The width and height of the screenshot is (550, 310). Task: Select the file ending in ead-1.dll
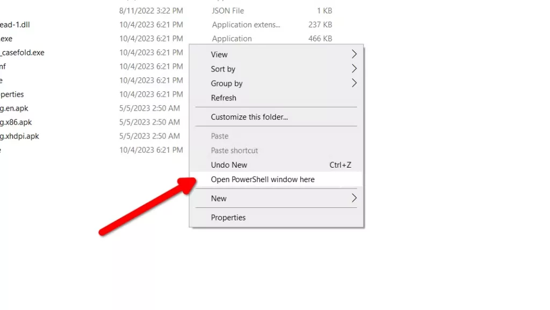[x=15, y=25]
